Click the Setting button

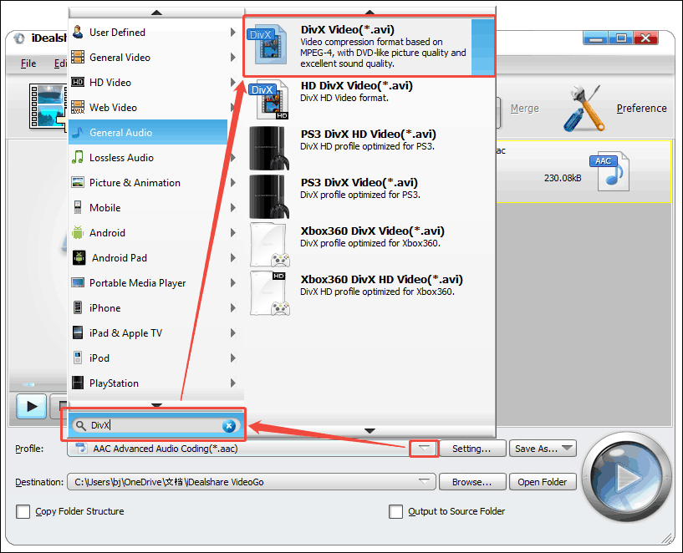point(473,449)
